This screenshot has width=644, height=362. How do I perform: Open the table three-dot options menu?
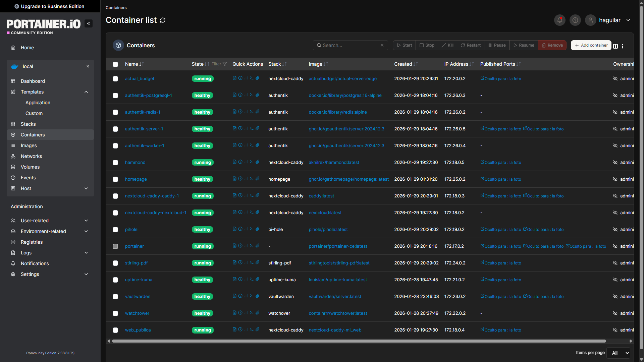point(623,46)
